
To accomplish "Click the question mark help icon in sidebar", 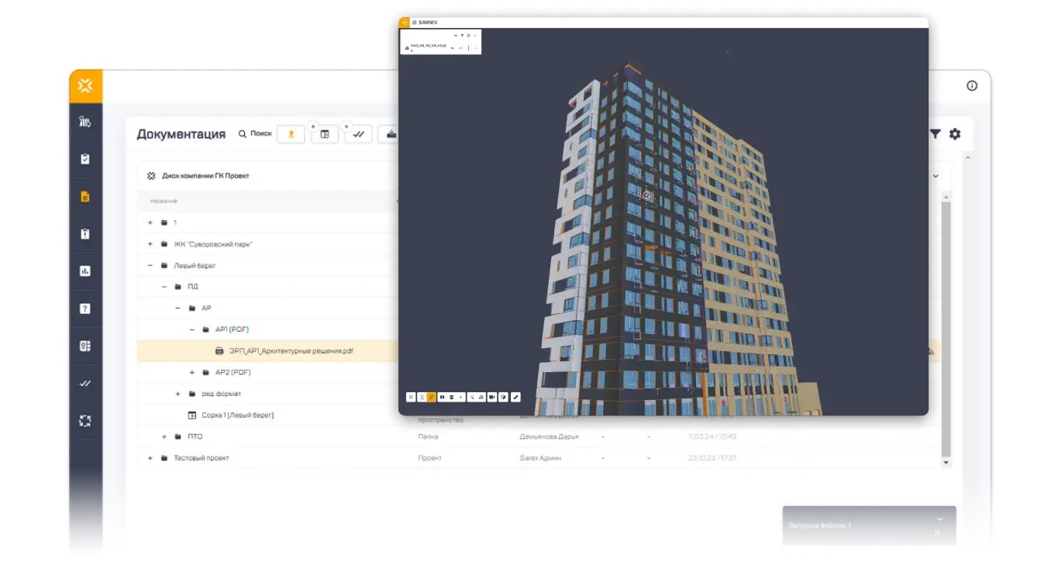I will coord(85,309).
